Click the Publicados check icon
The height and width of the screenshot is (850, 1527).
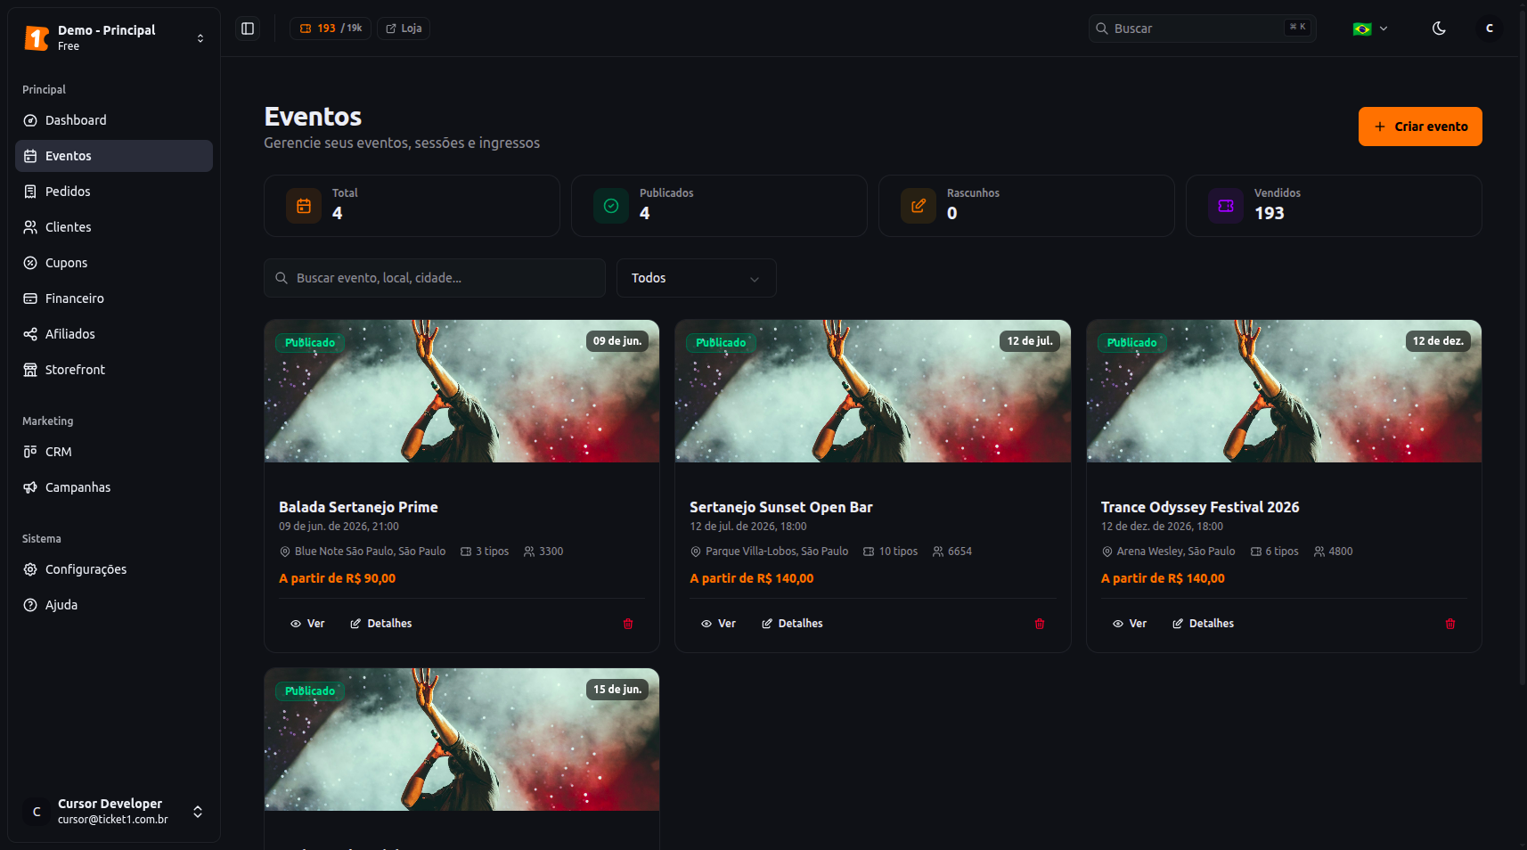611,206
